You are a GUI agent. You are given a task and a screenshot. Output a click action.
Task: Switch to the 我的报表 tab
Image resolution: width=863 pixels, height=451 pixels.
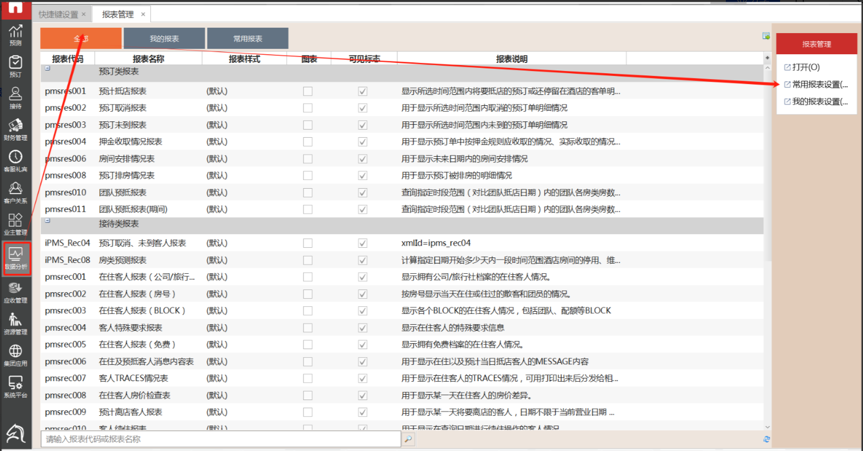click(164, 38)
